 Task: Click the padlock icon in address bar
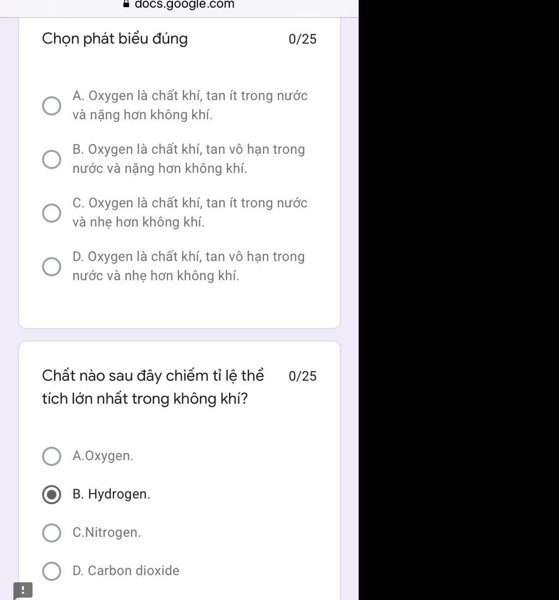pos(126,4)
